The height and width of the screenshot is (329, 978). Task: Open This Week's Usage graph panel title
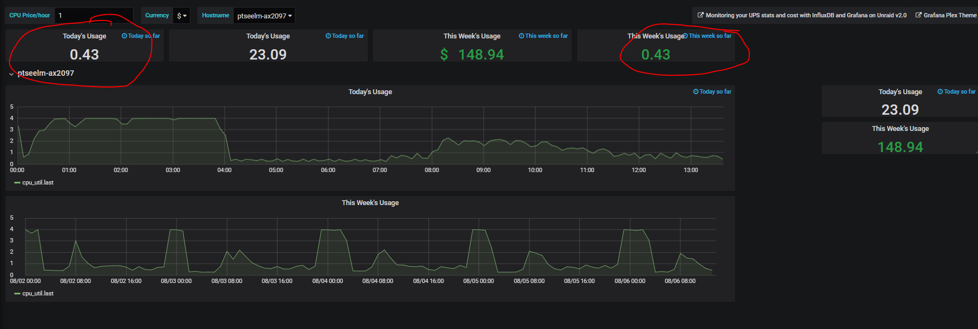370,203
